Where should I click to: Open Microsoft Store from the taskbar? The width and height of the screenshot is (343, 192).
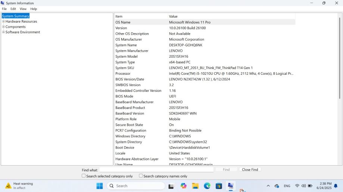pos(219,186)
